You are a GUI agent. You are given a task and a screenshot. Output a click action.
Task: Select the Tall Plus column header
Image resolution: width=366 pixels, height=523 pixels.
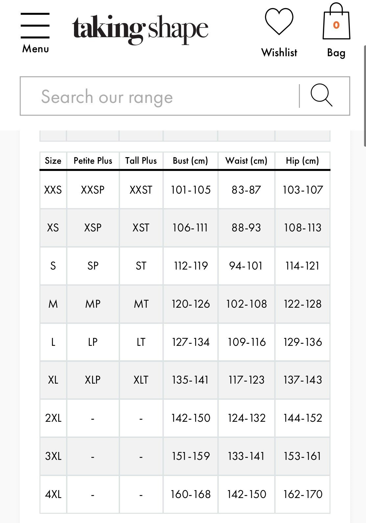pyautogui.click(x=141, y=161)
